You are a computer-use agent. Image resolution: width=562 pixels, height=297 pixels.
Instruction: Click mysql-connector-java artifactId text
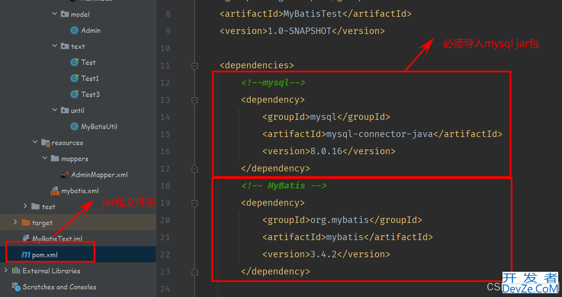pyautogui.click(x=380, y=134)
